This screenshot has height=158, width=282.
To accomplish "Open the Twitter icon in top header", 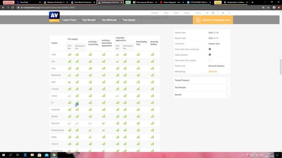I will pyautogui.click(x=223, y=13).
